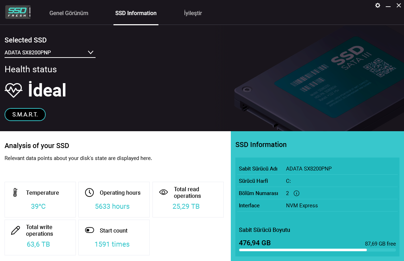404x261 pixels.
Task: Open the ADATA SX8200PNP drive selector
Action: click(50, 53)
